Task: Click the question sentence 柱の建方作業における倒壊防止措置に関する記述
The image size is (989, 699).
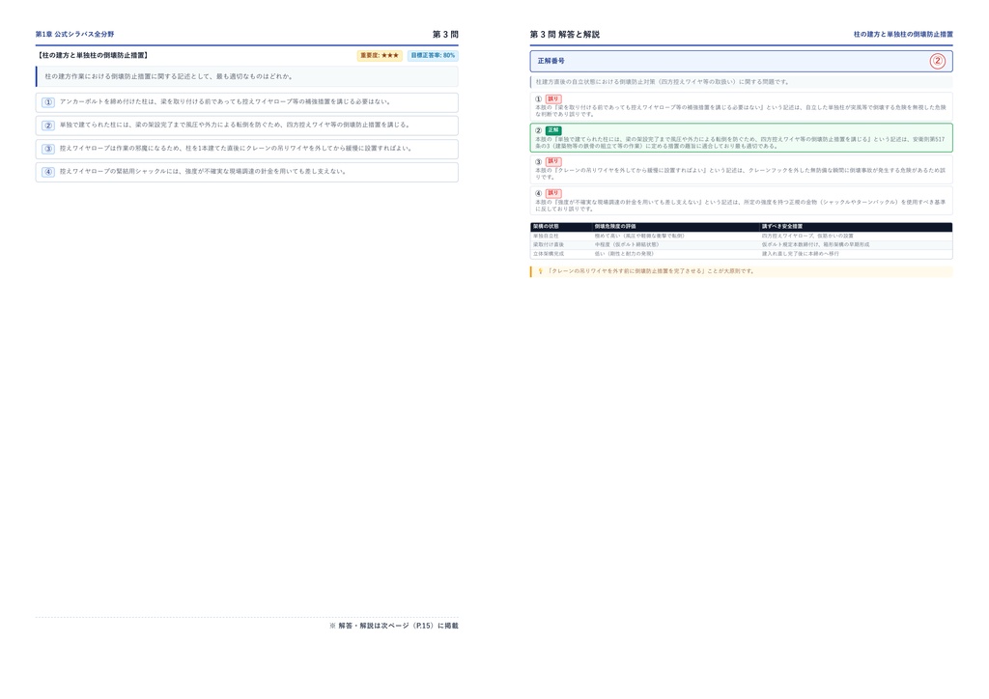Action: tap(168, 76)
